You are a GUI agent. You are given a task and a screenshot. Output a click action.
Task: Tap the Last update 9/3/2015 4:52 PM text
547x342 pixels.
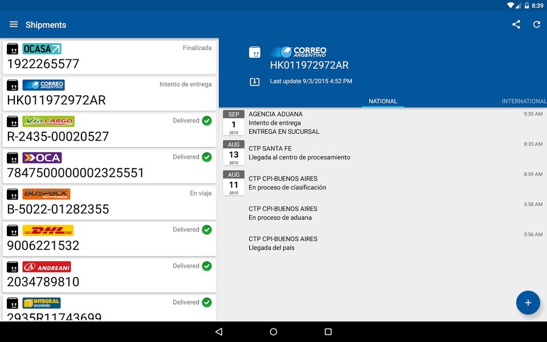pyautogui.click(x=311, y=82)
